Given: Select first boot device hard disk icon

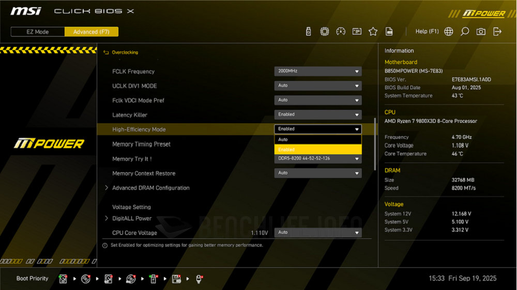Looking at the screenshot, I should [63, 279].
